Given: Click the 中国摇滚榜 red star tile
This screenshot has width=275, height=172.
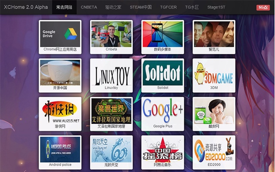Looking at the screenshot, I should 162,150.
